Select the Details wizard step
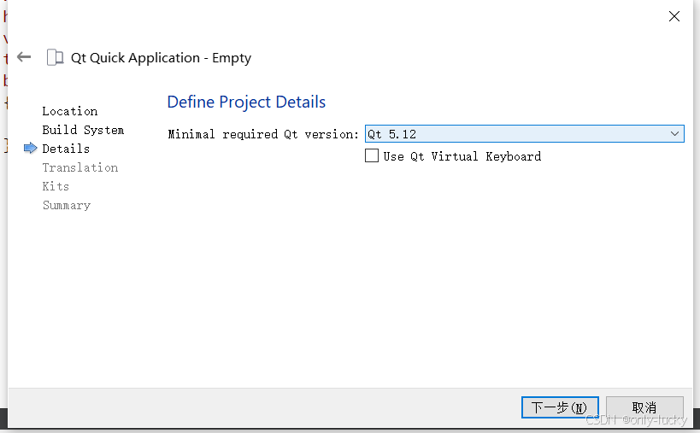 [66, 149]
